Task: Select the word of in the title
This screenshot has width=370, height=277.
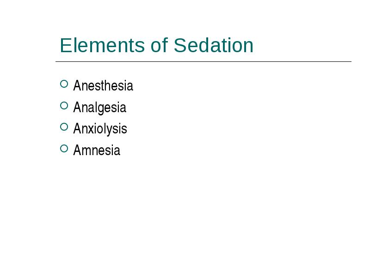Action: click(159, 45)
